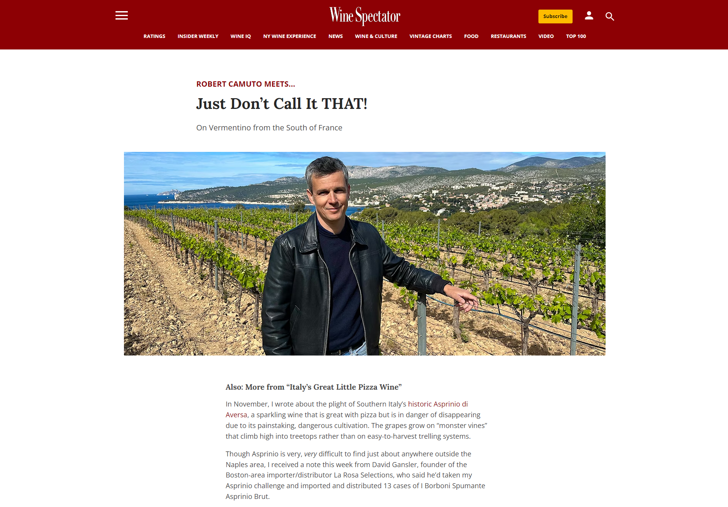Navigate to the News section

(335, 36)
